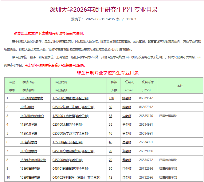Email contact 戴老师 for 体育

127,160
